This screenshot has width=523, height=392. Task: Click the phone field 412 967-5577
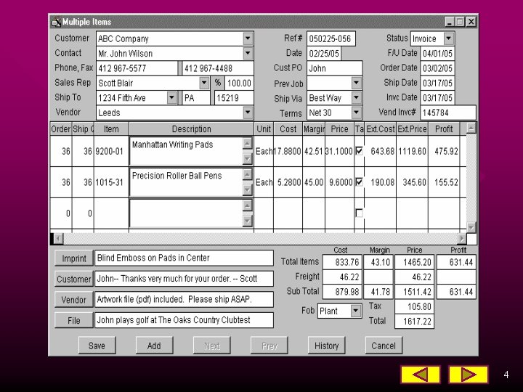(x=137, y=68)
